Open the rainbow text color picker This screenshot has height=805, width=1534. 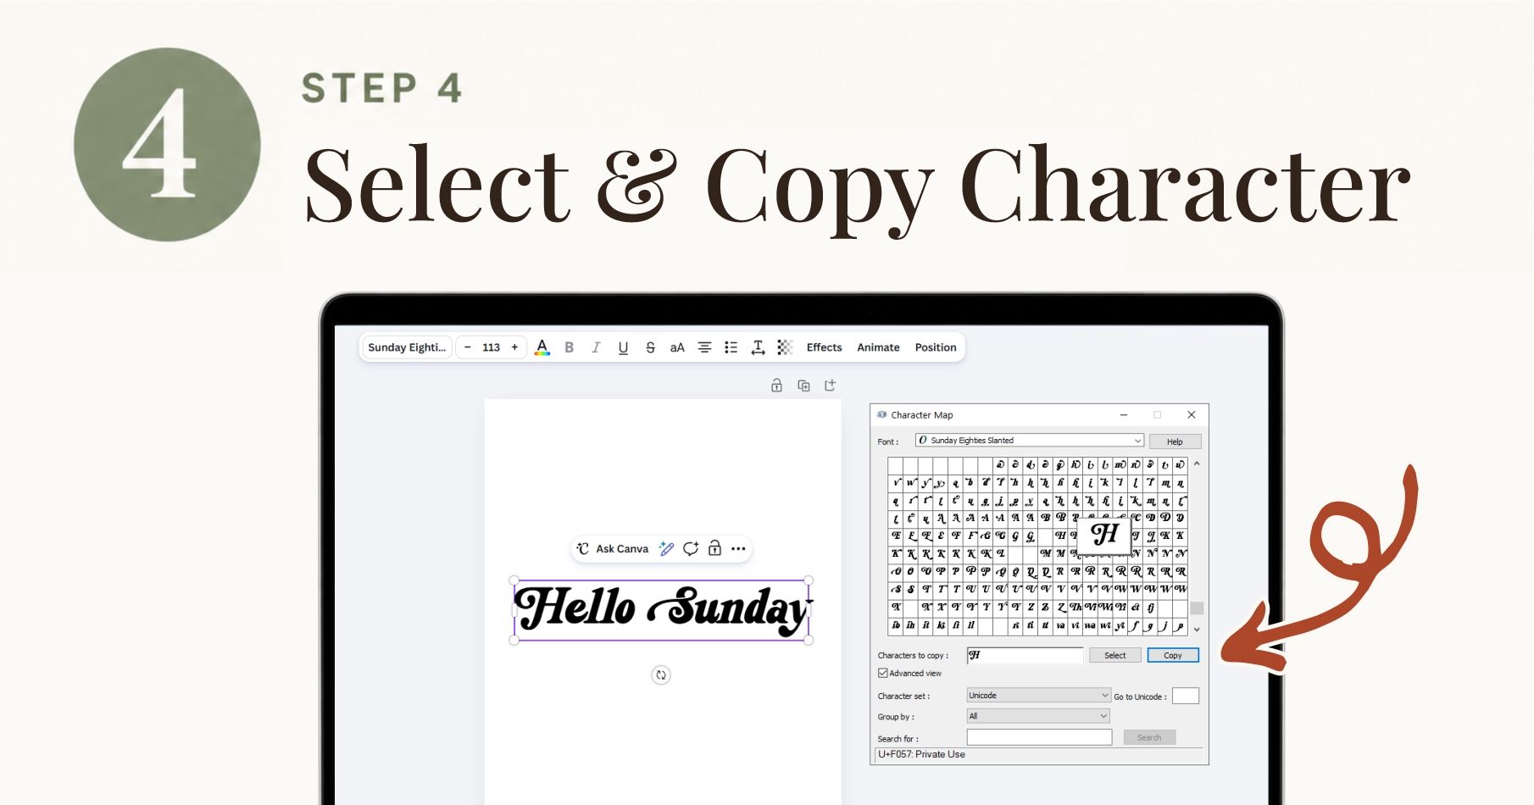[542, 347]
